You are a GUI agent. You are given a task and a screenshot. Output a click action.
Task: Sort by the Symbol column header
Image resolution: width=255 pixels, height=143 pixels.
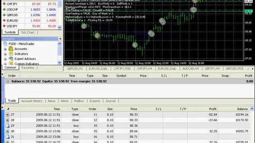pyautogui.click(x=121, y=76)
